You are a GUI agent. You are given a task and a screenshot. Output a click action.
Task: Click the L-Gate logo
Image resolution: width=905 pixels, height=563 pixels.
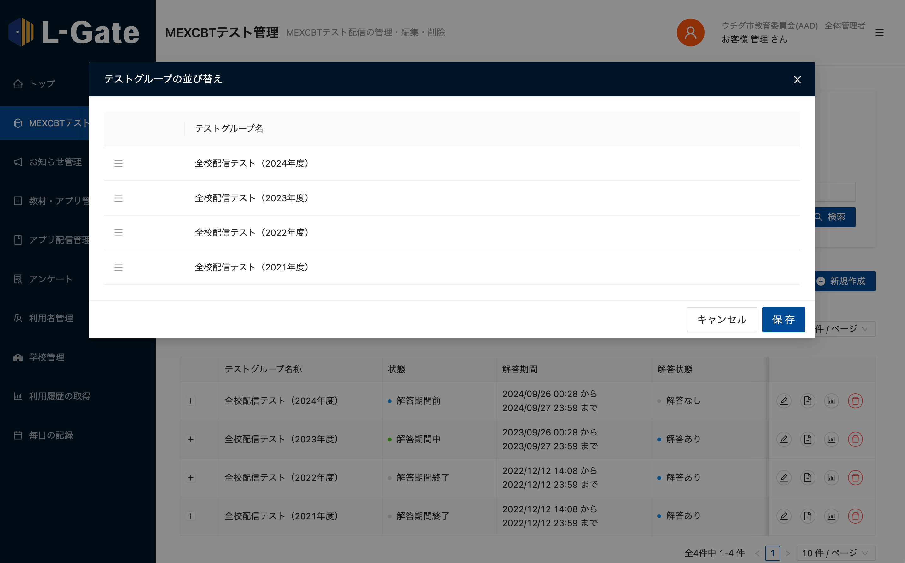74,32
